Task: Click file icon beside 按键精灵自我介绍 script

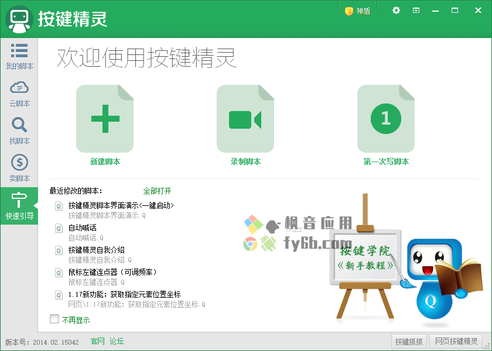Action: [x=59, y=251]
